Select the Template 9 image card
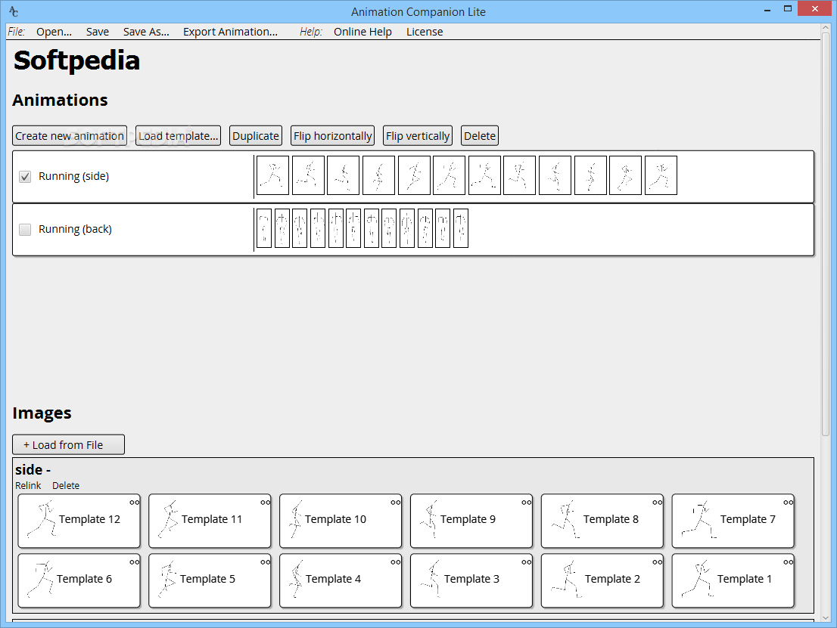Image resolution: width=837 pixels, height=628 pixels. pyautogui.click(x=471, y=521)
